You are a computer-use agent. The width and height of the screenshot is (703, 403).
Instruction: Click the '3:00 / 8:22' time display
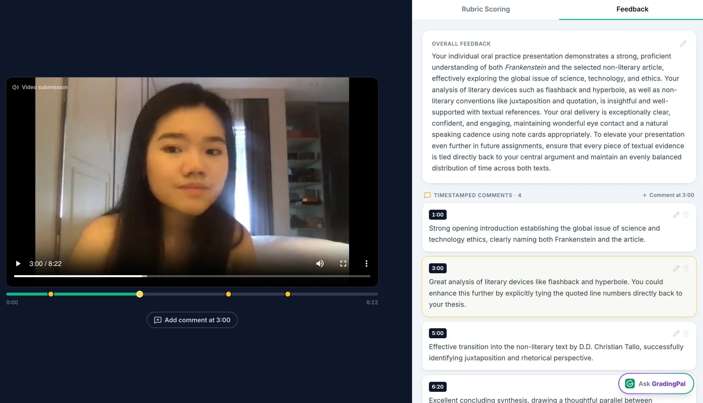tap(45, 263)
